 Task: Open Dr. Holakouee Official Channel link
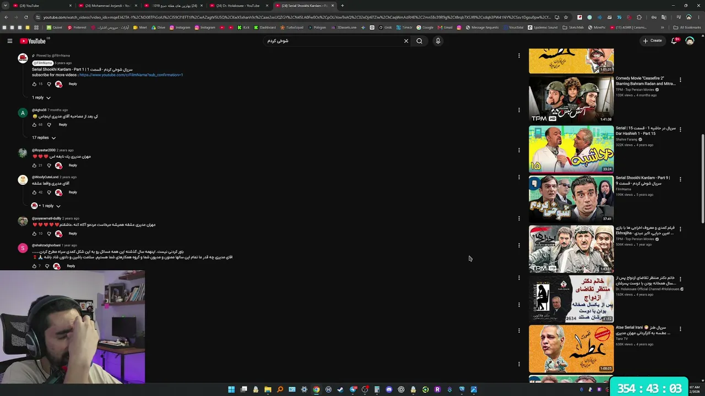pos(647,289)
